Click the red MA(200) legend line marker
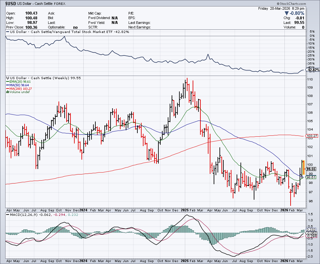Viewport: 320px width, 264px height. 7,89
